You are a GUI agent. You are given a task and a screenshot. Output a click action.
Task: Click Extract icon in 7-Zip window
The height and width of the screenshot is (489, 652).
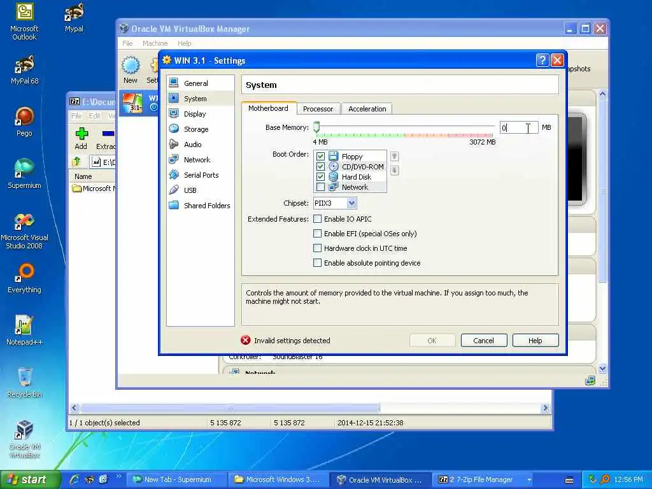[106, 139]
